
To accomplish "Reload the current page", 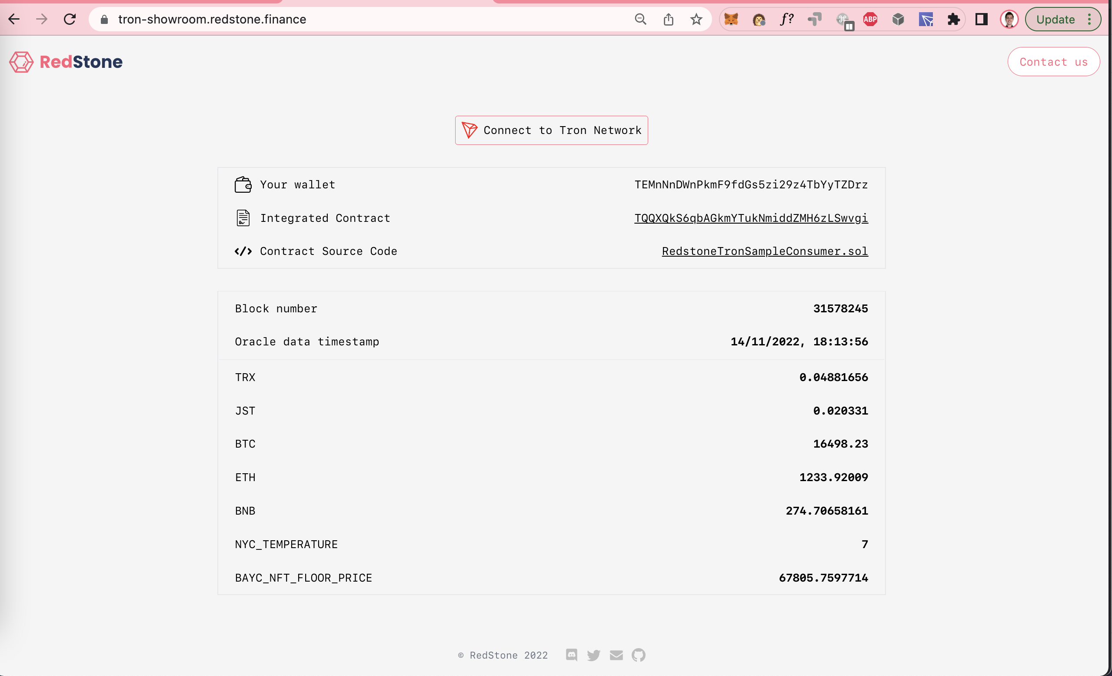I will click(70, 20).
